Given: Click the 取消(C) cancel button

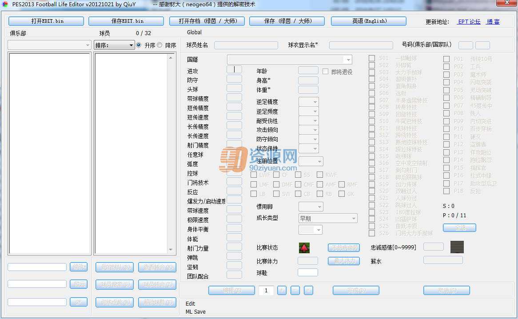Looking at the screenshot, I should 446,290.
